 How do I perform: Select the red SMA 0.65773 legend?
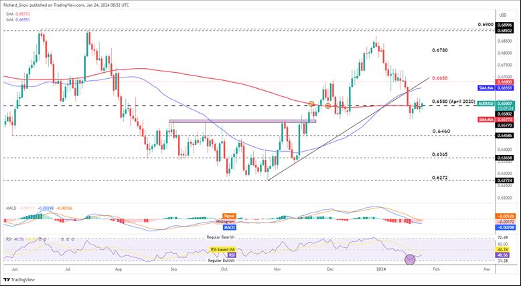[17, 13]
